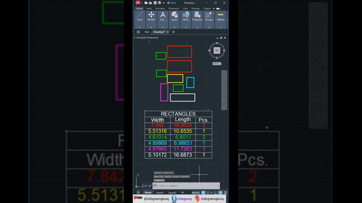Open snap settings dropdown arrow
The image size is (362, 203).
pos(212,193)
